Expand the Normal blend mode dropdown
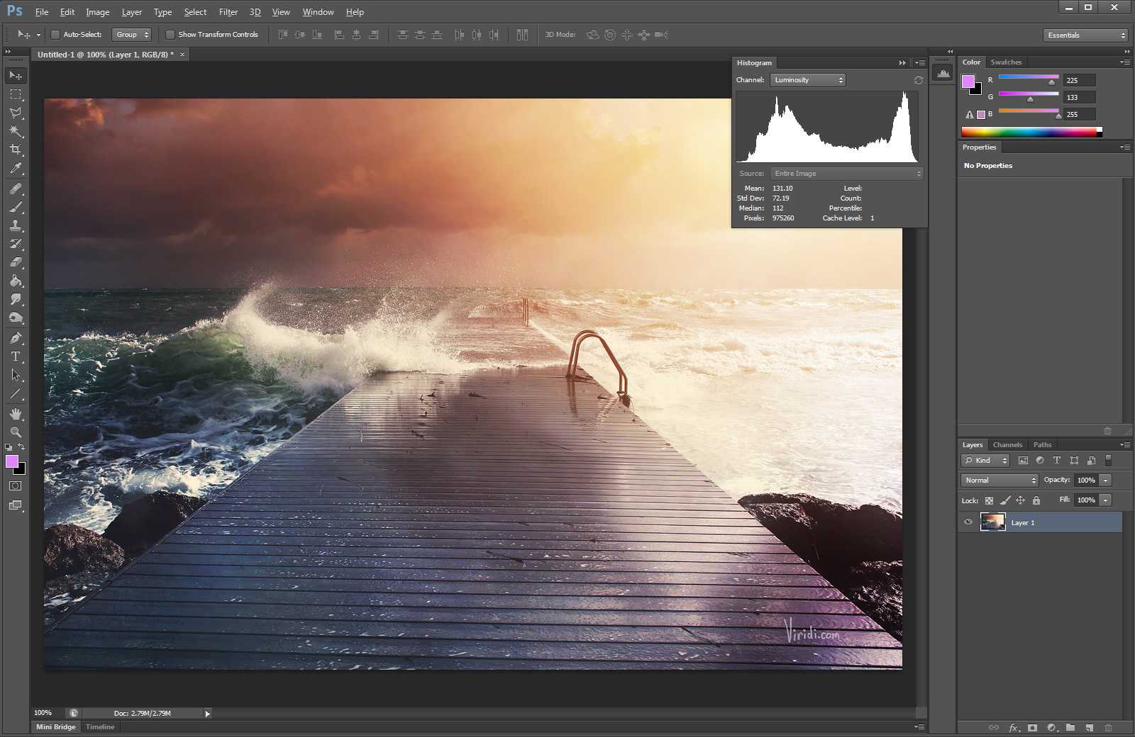Viewport: 1135px width, 737px height. pyautogui.click(x=1000, y=480)
